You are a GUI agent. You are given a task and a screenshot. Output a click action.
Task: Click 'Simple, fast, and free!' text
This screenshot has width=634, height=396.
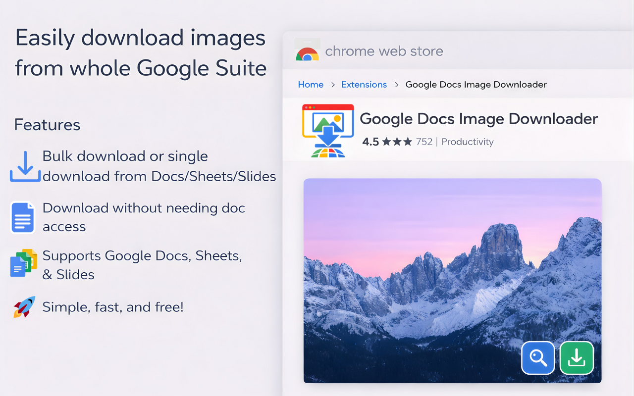(x=113, y=307)
